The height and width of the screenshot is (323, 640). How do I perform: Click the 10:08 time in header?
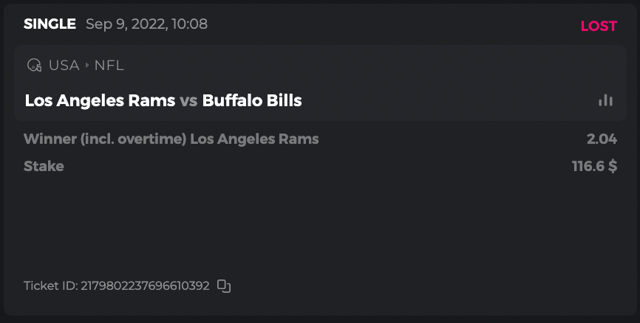tap(189, 24)
